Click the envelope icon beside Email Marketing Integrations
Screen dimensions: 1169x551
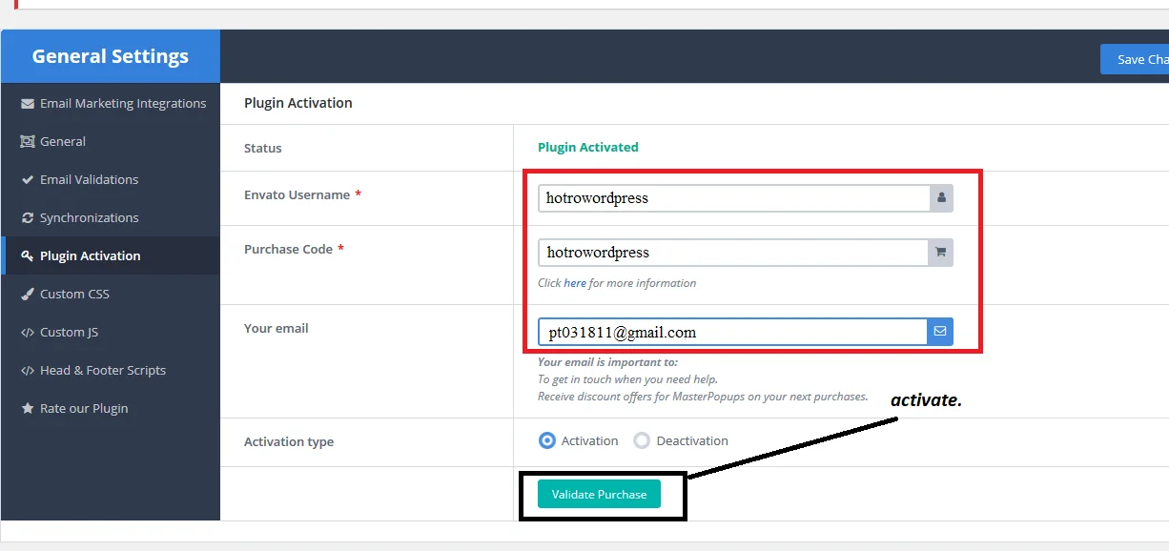(x=28, y=104)
